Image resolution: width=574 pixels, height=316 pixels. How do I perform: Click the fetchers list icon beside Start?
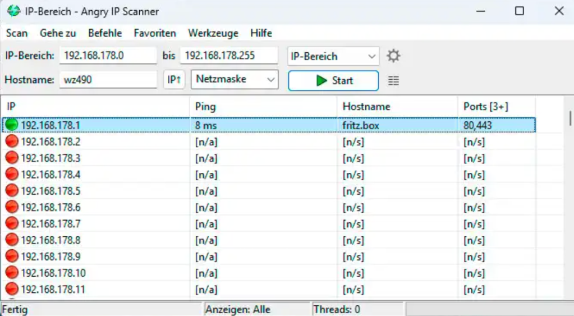(393, 81)
